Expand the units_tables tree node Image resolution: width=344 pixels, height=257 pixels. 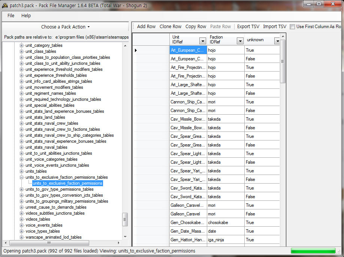22,171
